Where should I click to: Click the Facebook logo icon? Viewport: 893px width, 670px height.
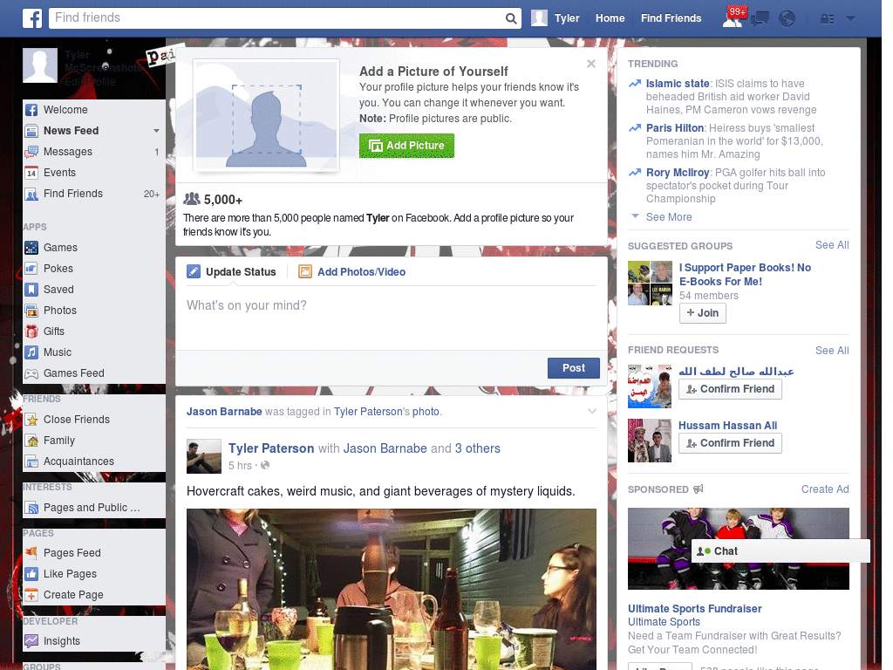coord(32,18)
